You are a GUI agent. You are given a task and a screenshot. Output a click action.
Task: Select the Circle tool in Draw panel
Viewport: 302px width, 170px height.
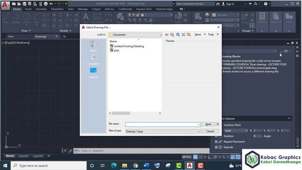pyautogui.click(x=26, y=18)
